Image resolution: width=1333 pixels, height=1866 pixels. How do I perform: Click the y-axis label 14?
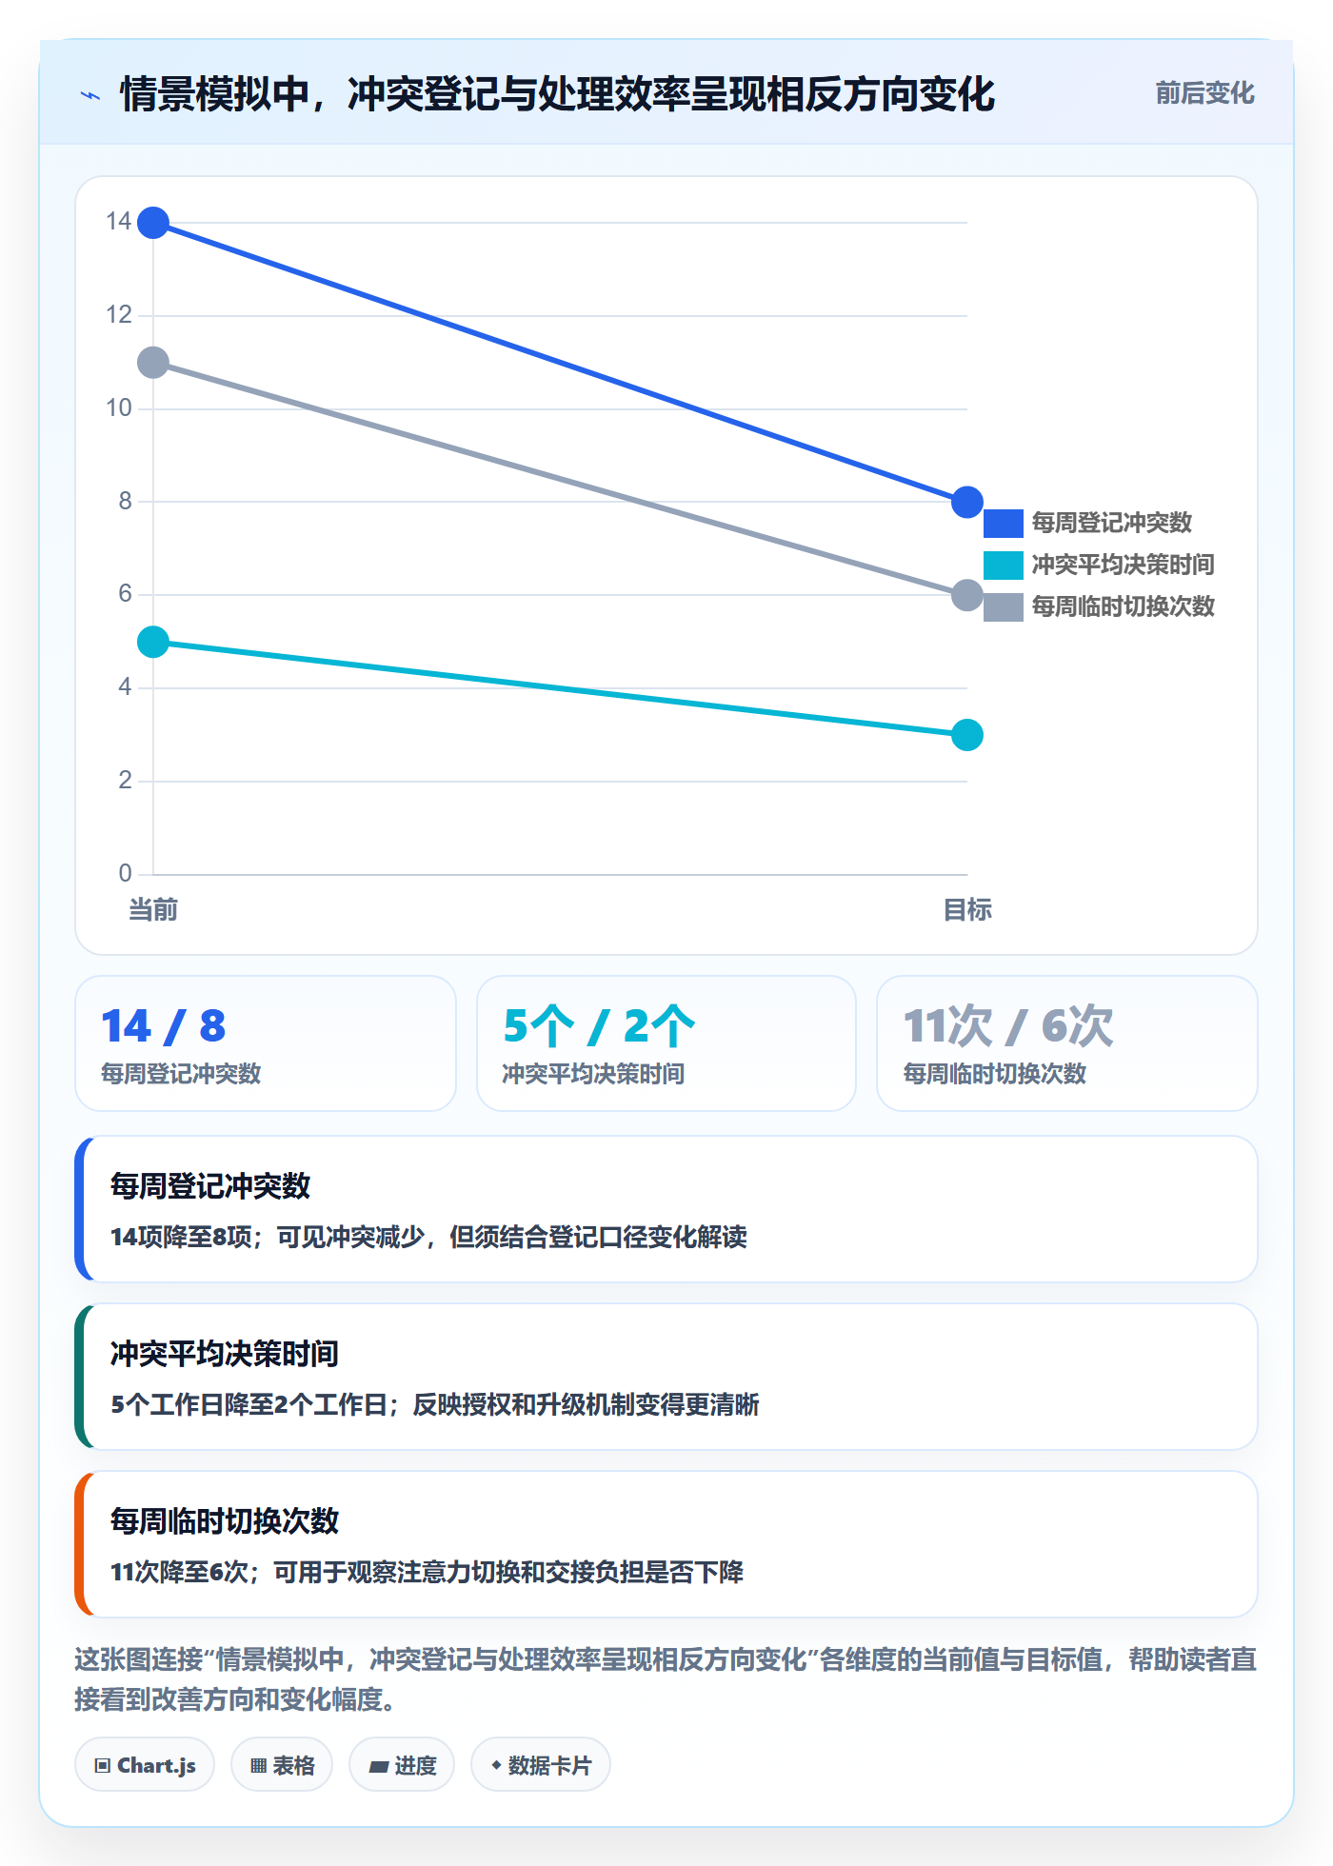pos(119,222)
